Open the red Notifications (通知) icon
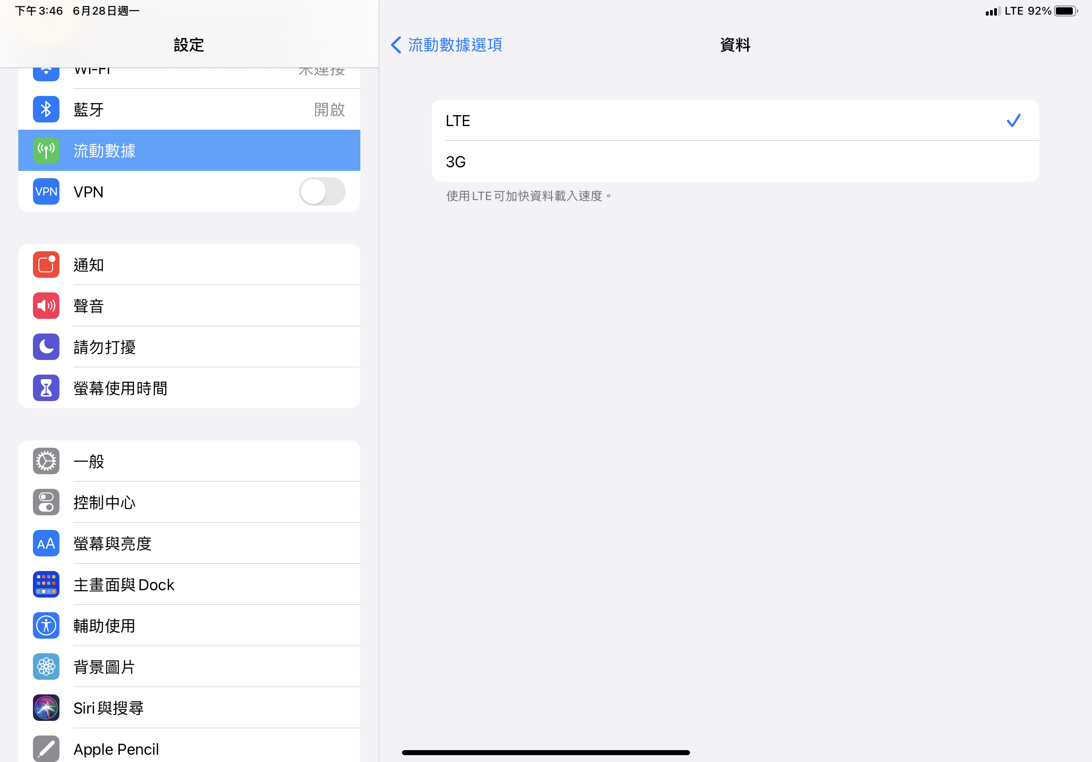The image size is (1092, 762). click(46, 265)
